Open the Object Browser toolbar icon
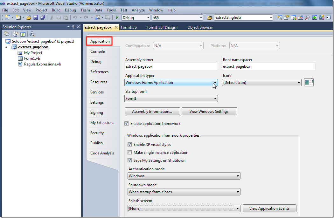The height and width of the screenshot is (218, 334). (301, 17)
